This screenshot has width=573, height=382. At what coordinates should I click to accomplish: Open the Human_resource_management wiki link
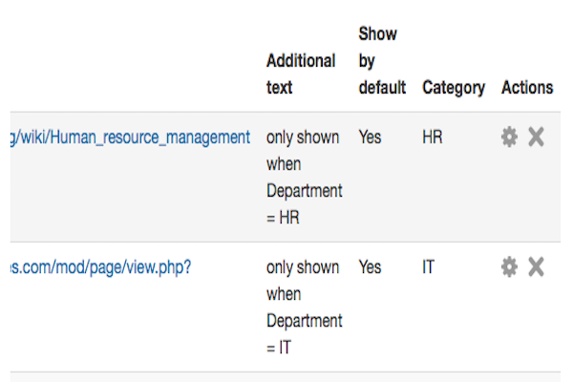129,138
